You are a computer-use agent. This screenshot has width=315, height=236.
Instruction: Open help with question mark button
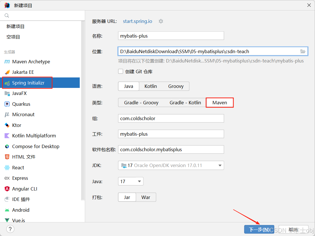tap(10, 229)
